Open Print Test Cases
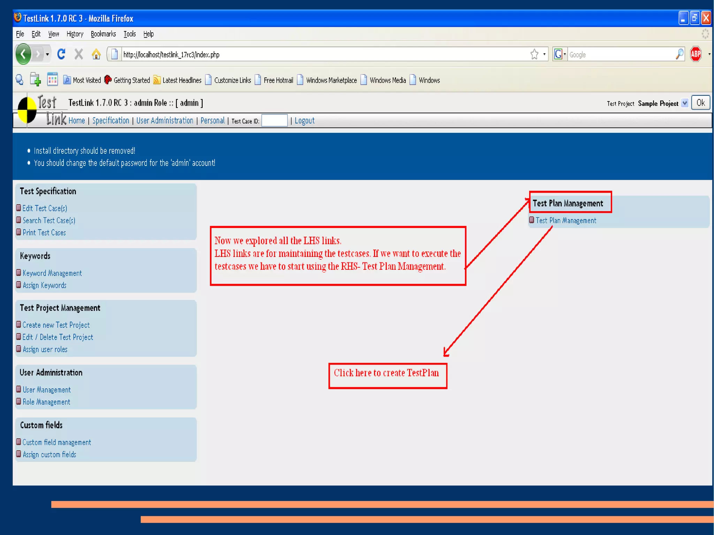Viewport: 714px width, 535px height. click(x=44, y=232)
